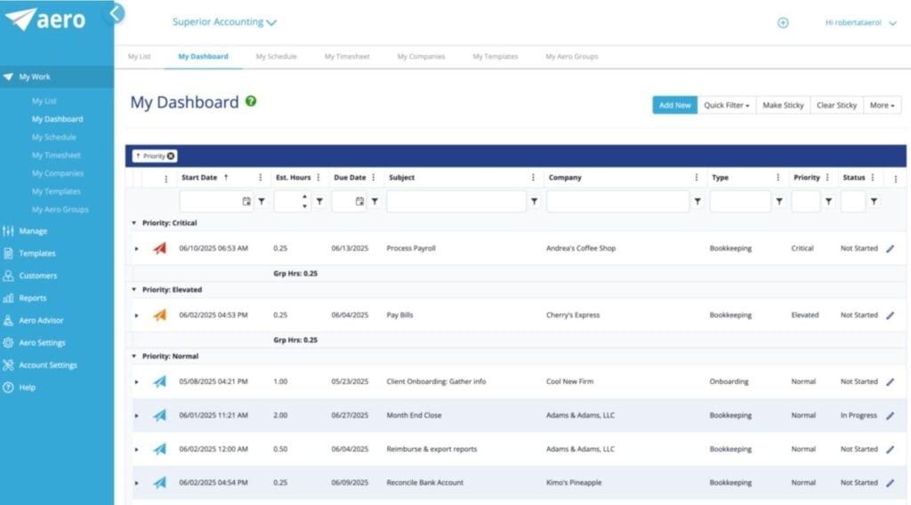Open the Type filter funnel icon
911x505 pixels.
click(779, 202)
